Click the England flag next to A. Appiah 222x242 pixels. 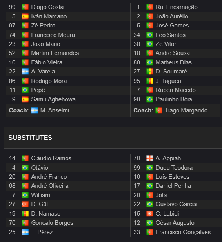[x=149, y=158]
